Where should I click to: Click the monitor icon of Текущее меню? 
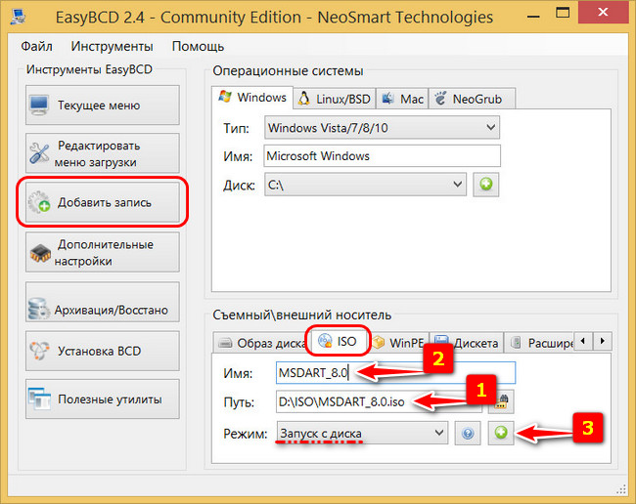pyautogui.click(x=39, y=105)
